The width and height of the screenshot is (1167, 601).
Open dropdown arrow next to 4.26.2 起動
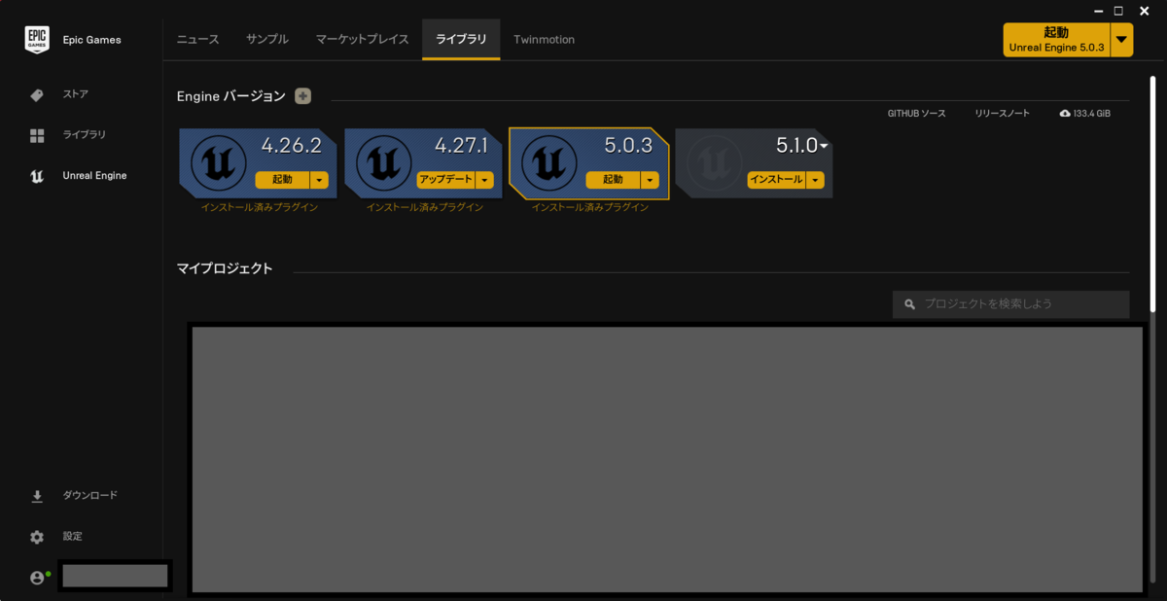320,180
